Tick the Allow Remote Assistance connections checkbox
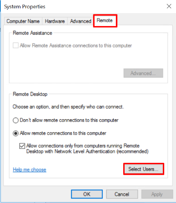 16,45
